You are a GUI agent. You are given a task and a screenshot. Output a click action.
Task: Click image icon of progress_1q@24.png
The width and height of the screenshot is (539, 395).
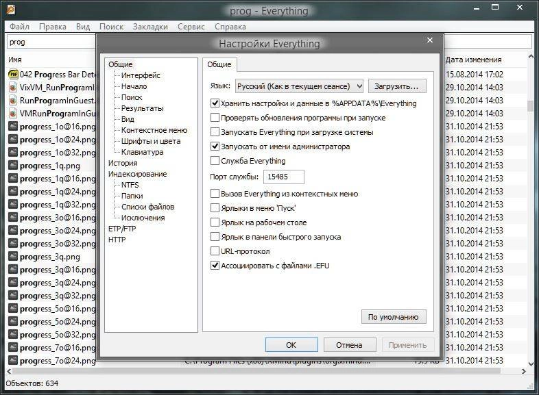point(13,192)
